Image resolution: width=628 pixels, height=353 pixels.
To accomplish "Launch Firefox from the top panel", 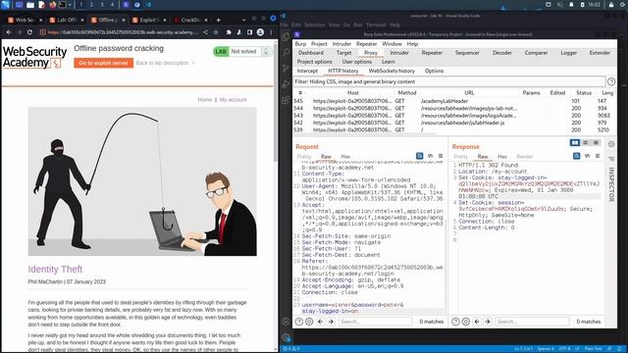I will pos(53,5).
